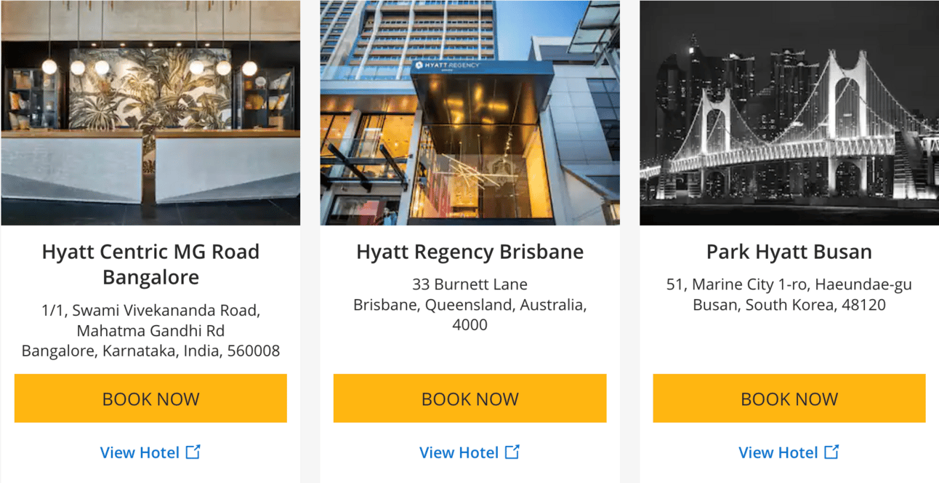Click the external-link icon beside Bangalore's View Hotel
The height and width of the screenshot is (483, 939).
click(x=193, y=452)
